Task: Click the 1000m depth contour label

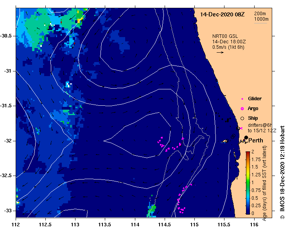Action: click(261, 19)
